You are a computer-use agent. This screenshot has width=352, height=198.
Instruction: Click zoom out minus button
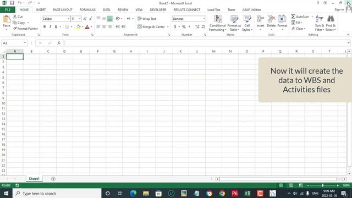(308, 185)
